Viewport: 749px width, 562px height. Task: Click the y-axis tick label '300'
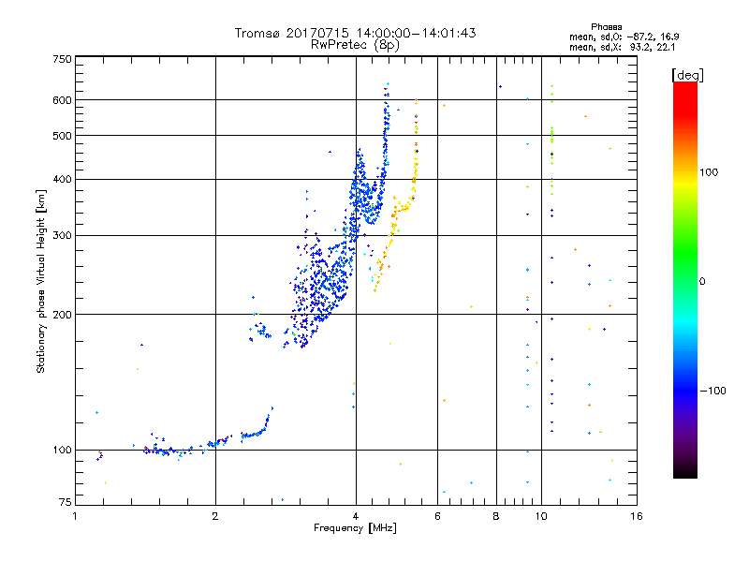[x=62, y=236]
